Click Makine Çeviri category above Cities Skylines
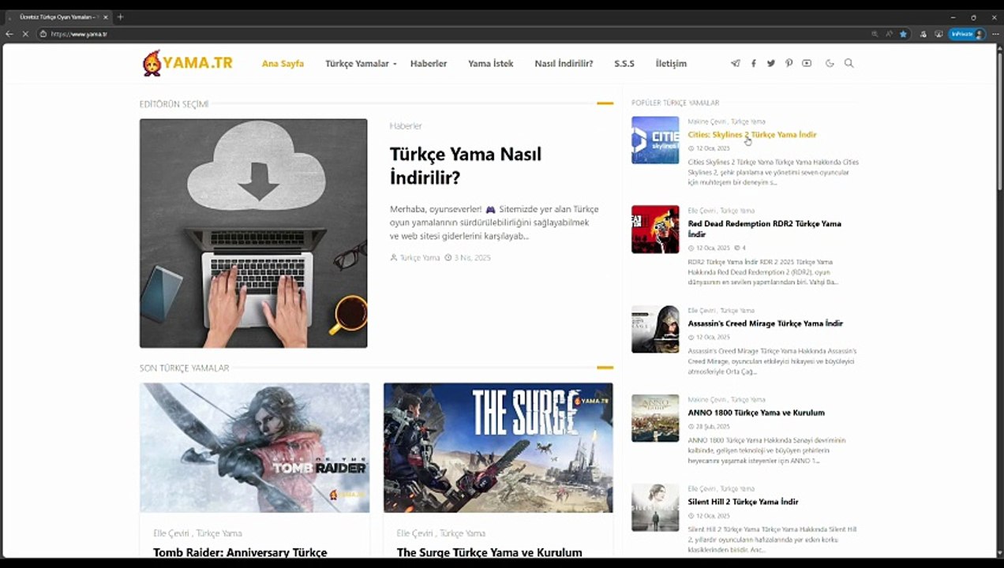This screenshot has width=1004, height=568. (x=706, y=121)
